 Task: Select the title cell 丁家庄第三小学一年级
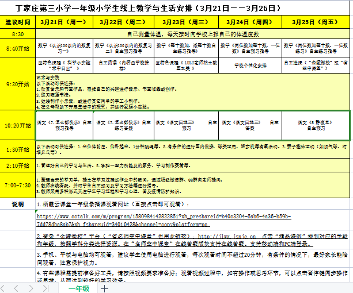174,8
